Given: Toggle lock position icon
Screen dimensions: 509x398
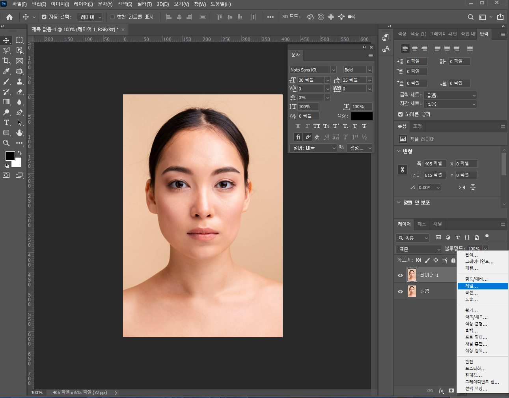Looking at the screenshot, I should (436, 260).
